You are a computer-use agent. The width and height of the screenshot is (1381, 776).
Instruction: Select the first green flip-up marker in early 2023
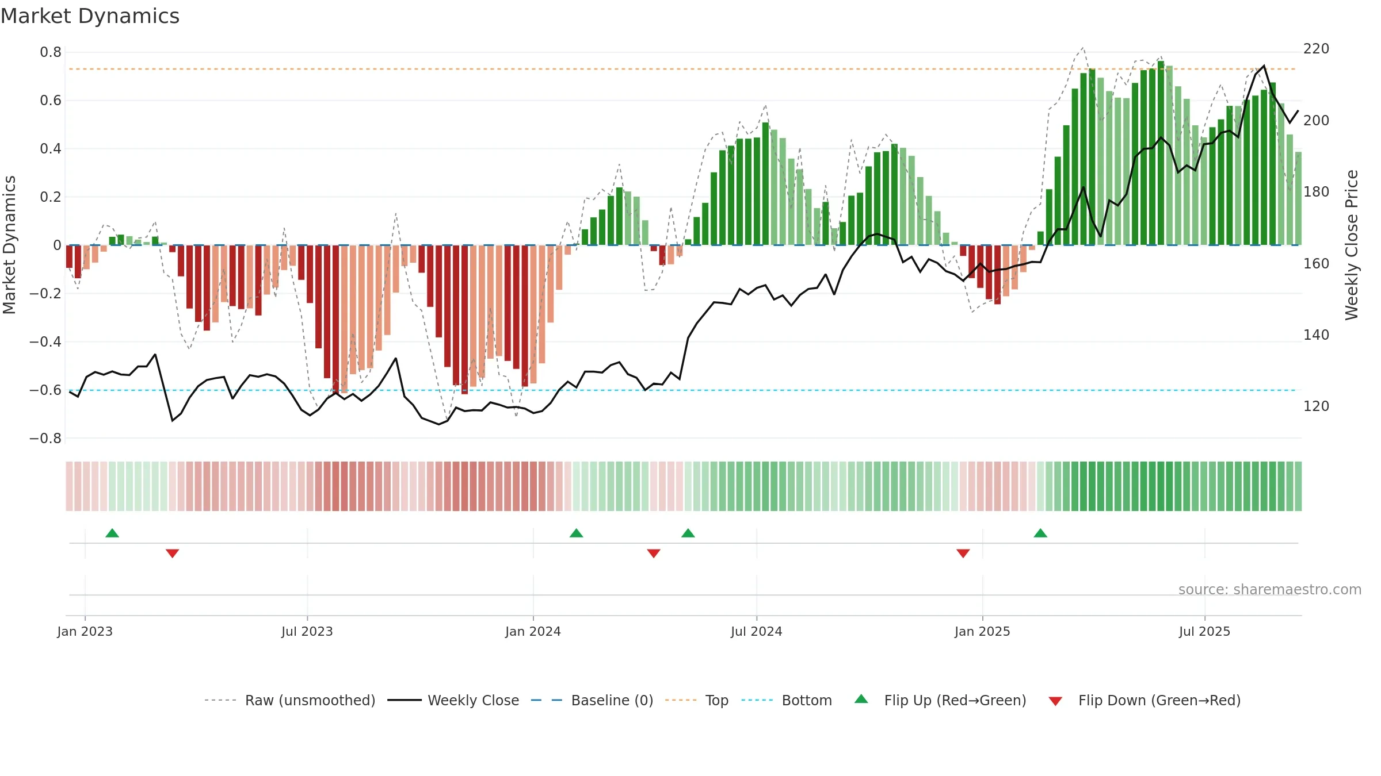tap(112, 533)
